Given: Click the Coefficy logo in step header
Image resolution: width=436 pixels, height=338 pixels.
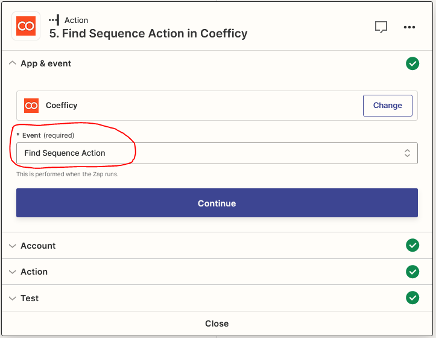Looking at the screenshot, I should point(26,26).
